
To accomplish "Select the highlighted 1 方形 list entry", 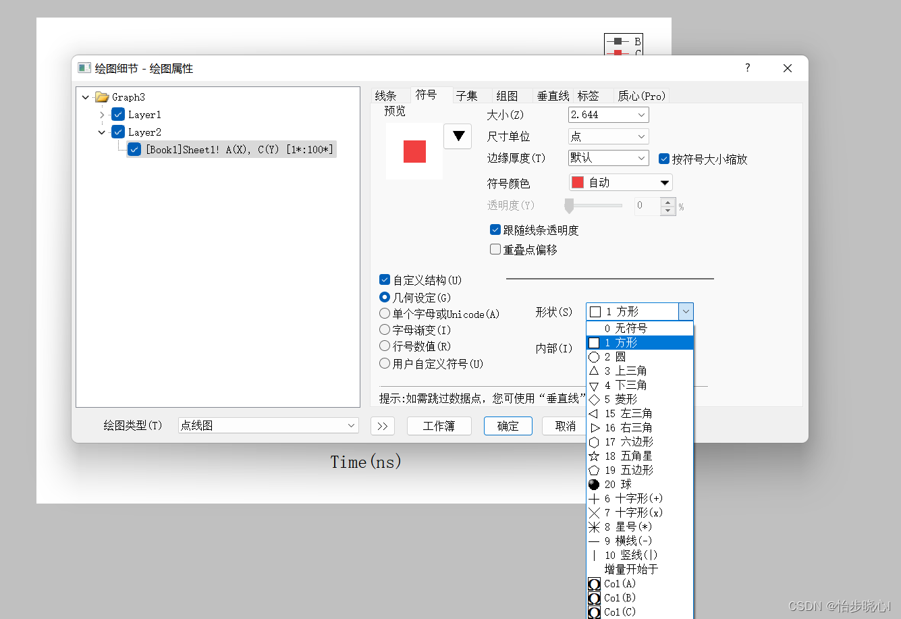I will coord(640,342).
